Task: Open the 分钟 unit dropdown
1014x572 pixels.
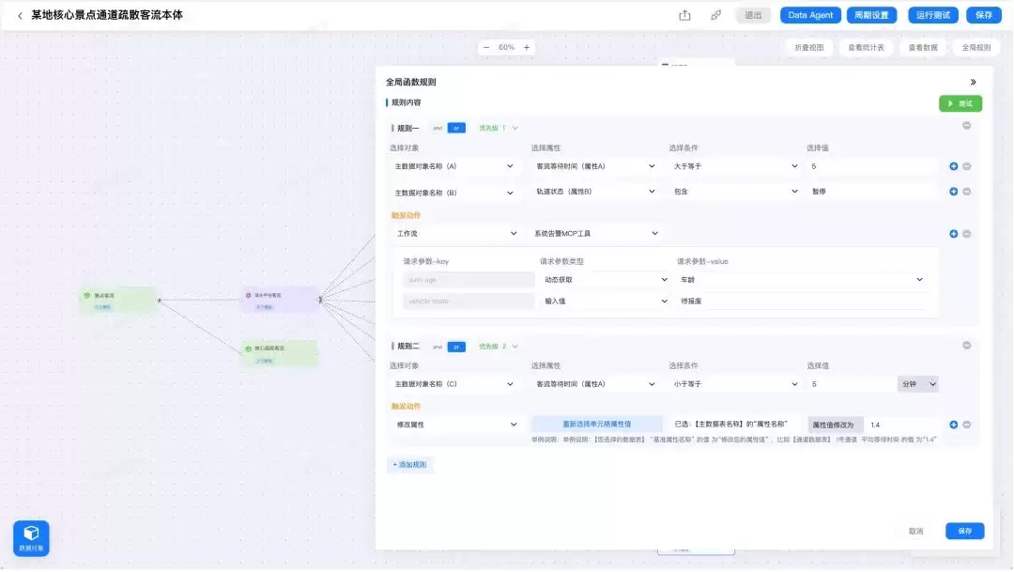Action: [917, 384]
